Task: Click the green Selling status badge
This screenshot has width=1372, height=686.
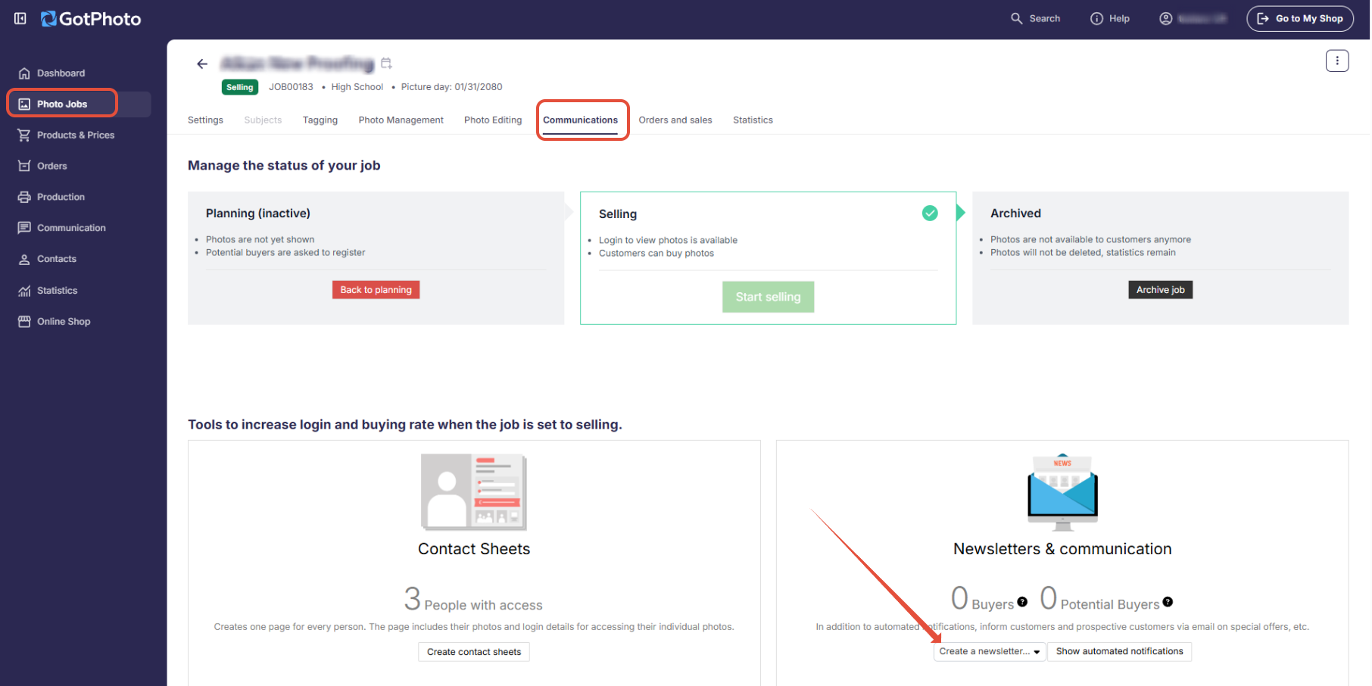Action: pos(239,88)
